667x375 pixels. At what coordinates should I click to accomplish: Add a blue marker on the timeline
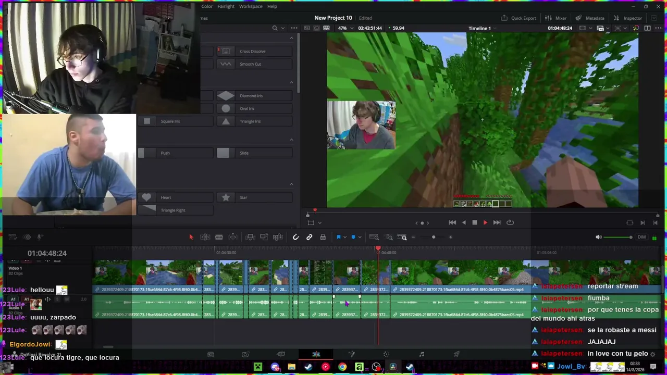click(x=353, y=237)
